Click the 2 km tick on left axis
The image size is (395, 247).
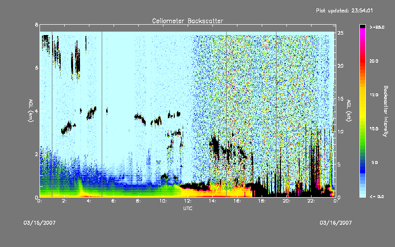(x=37, y=154)
